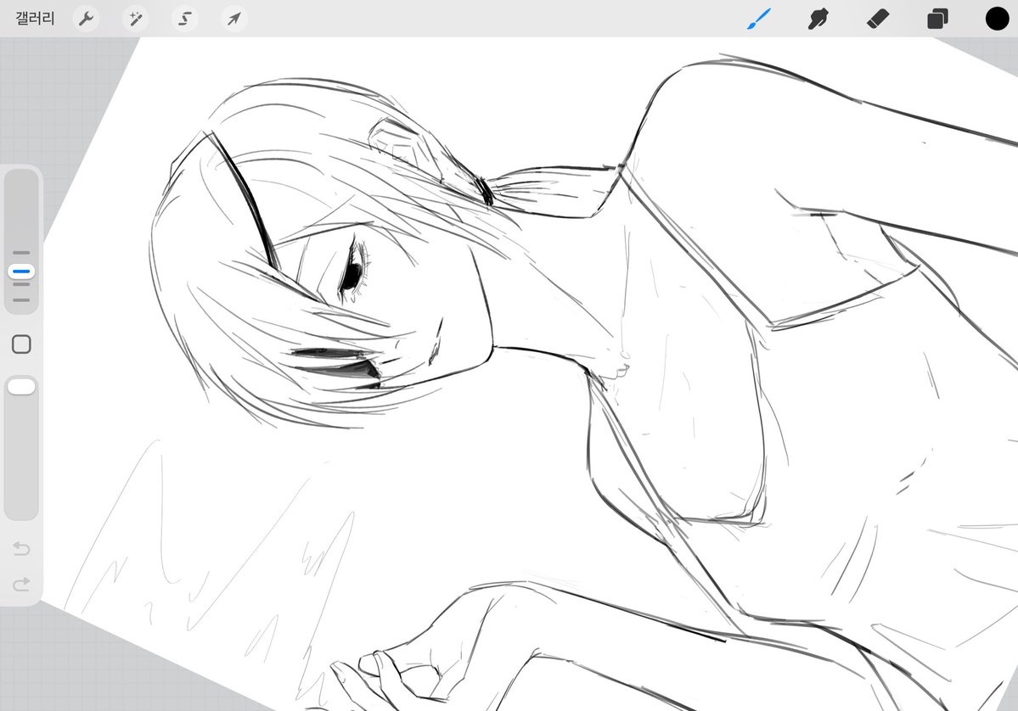Screen dimensions: 1018x711
Task: Open the black color picker swatch
Action: pos(998,19)
